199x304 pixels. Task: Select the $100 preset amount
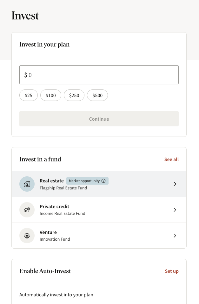[x=51, y=95]
